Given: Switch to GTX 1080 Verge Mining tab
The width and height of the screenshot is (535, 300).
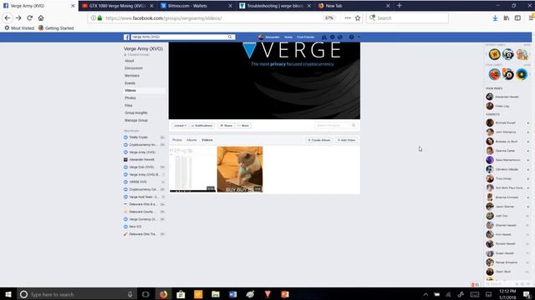Looking at the screenshot, I should point(117,6).
